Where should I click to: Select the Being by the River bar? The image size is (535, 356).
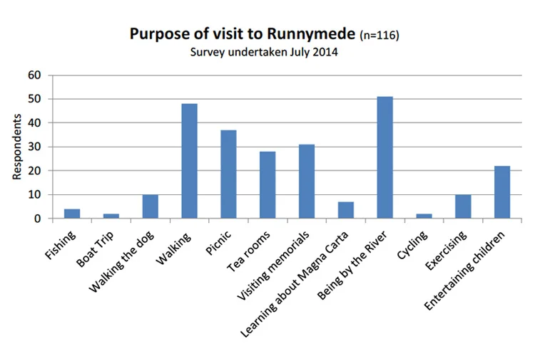pyautogui.click(x=385, y=157)
